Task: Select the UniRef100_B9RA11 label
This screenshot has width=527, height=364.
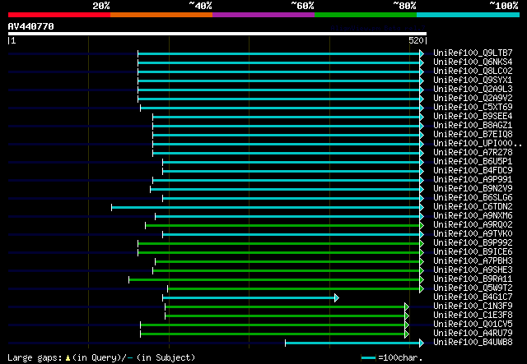Action: [473, 279]
